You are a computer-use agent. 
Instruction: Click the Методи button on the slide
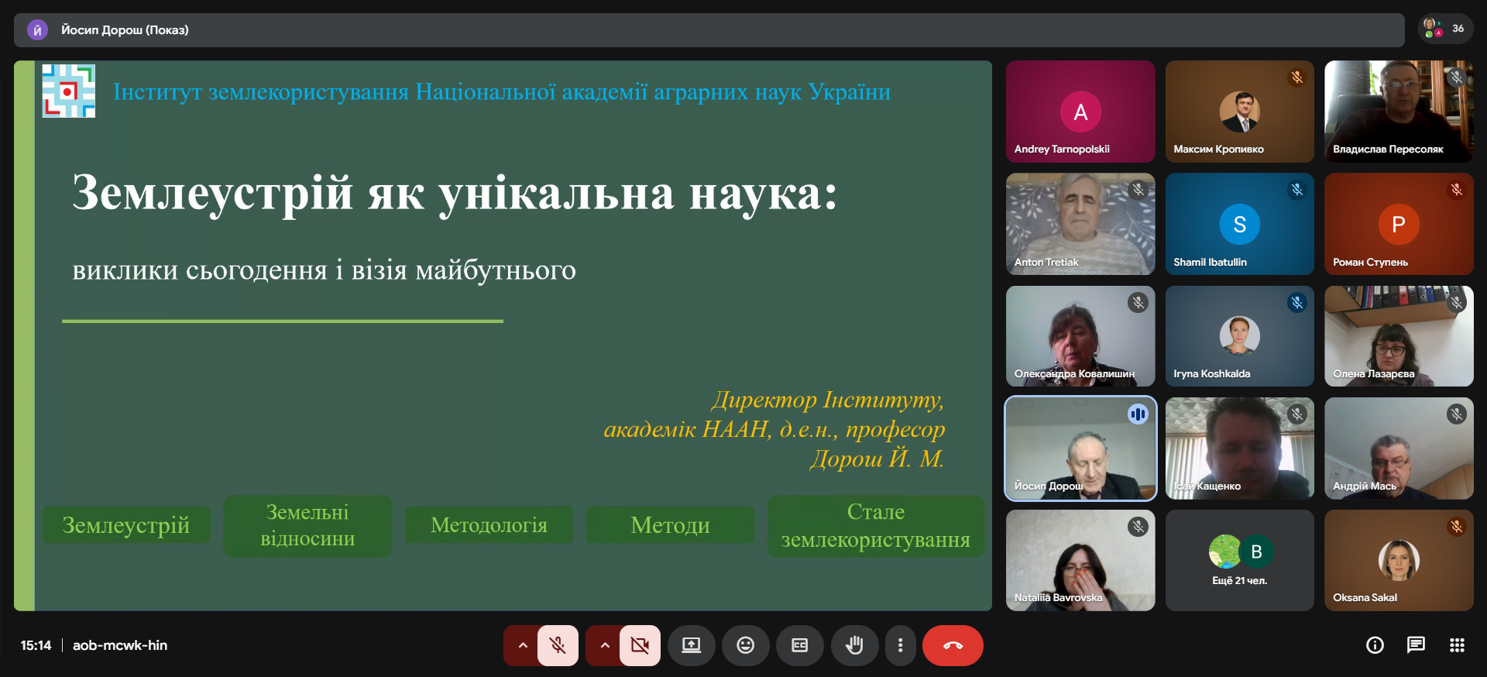click(x=670, y=525)
